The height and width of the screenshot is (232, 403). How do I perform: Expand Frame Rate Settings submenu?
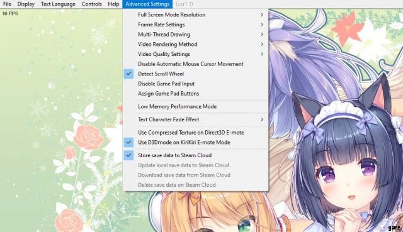tap(196, 25)
